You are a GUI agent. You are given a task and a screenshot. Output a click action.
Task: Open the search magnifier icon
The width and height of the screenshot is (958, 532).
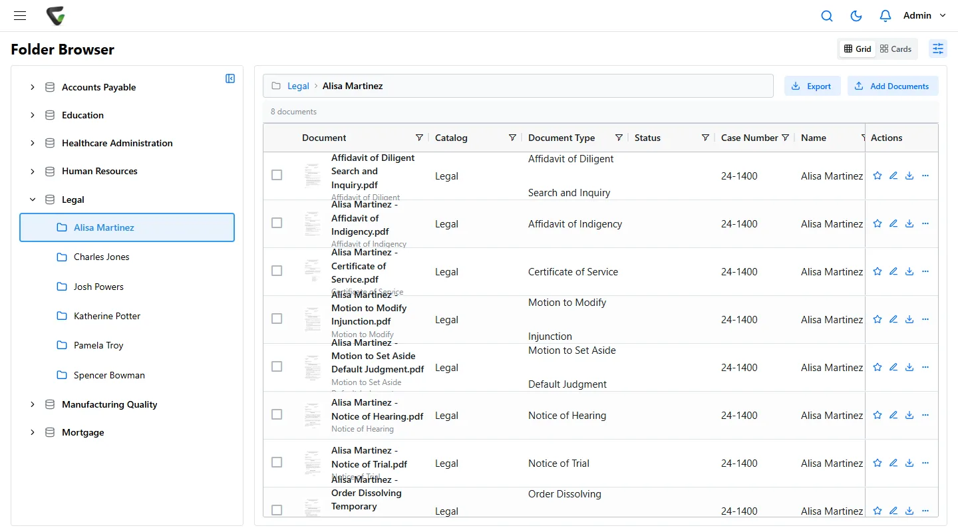(827, 16)
